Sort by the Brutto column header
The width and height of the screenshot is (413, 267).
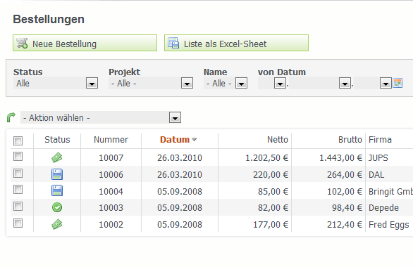click(350, 139)
